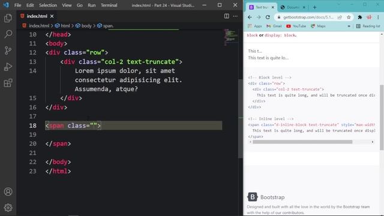The width and height of the screenshot is (384, 216).
Task: Open Gmail bookmark
Action: [274, 26]
